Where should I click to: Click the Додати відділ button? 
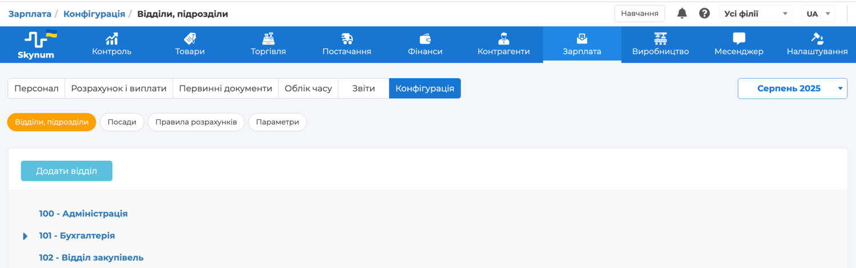pyautogui.click(x=67, y=171)
